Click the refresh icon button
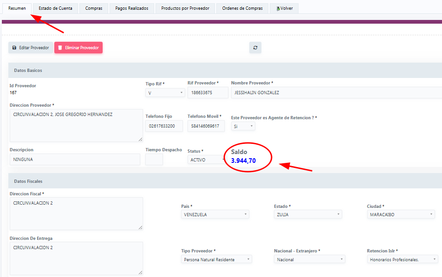 [255, 48]
